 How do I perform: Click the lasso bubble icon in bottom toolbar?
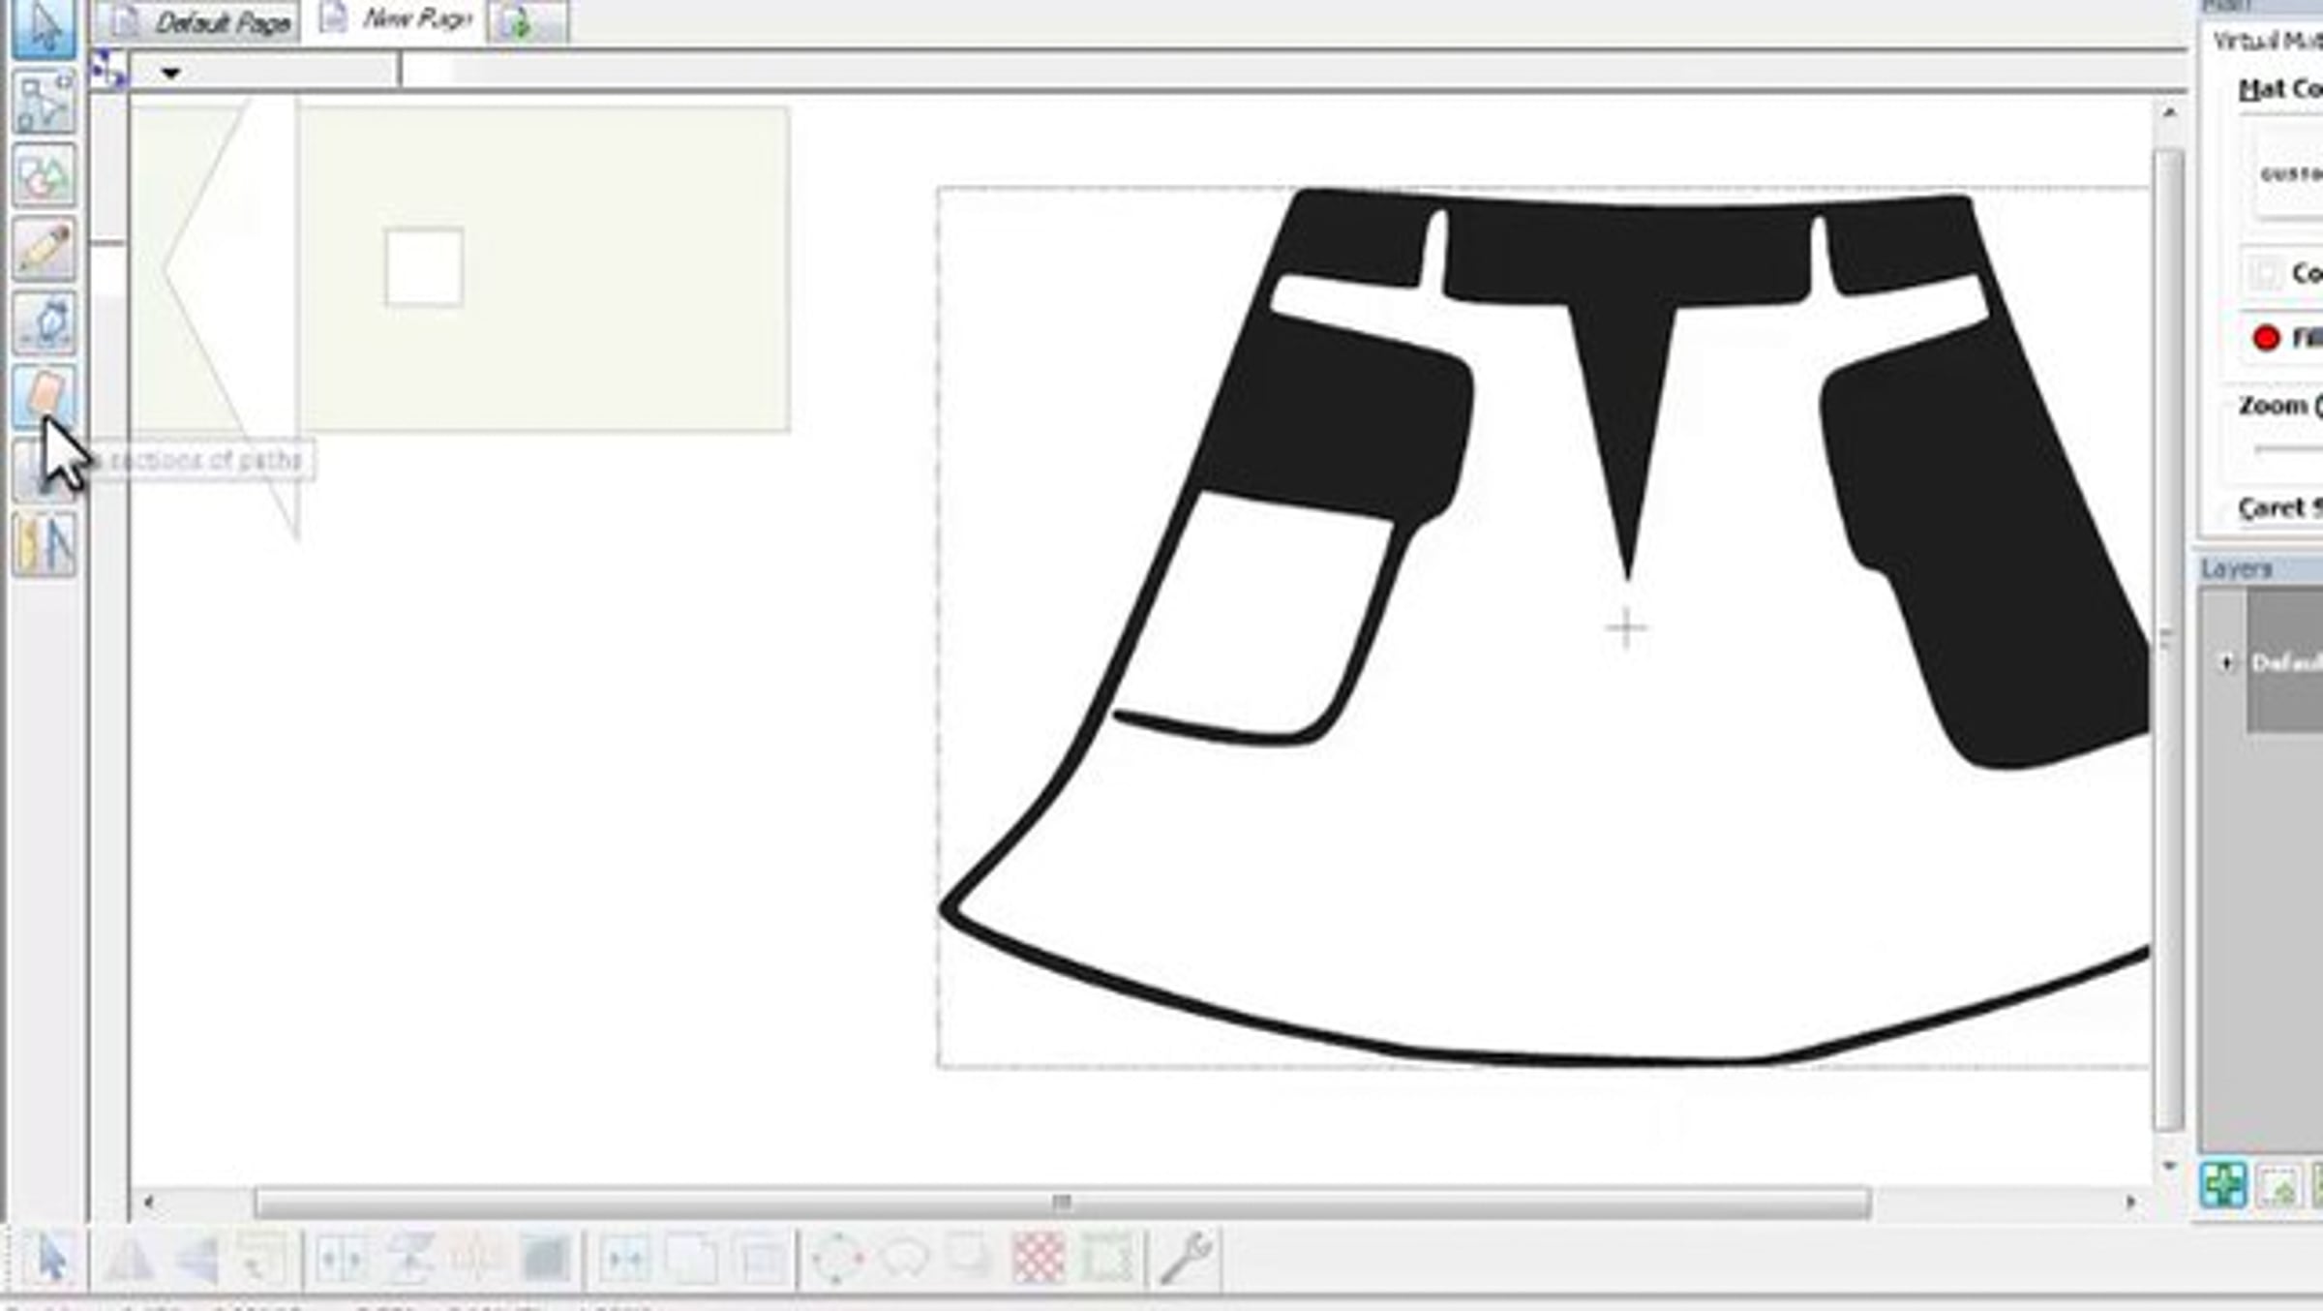point(904,1260)
